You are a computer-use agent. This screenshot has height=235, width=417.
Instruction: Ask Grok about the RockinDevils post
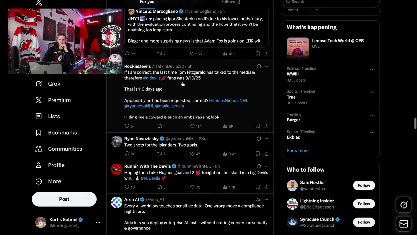[x=259, y=66]
